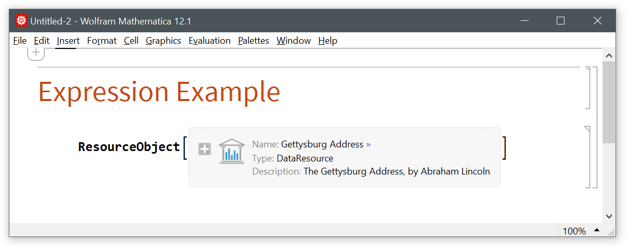Expand the ResourceObject summary with plus icon
Screen dimensions: 627x249
205,150
